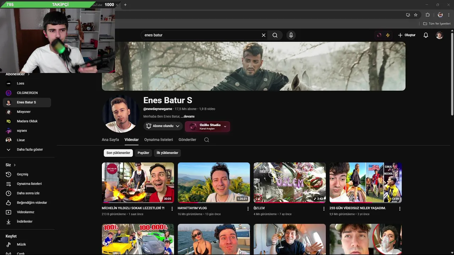This screenshot has height=255, width=454.
Task: Open the Misyoner subscription channel
Action: tap(27, 112)
